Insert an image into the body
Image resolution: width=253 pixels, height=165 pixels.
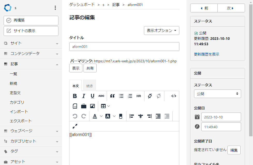point(93,106)
